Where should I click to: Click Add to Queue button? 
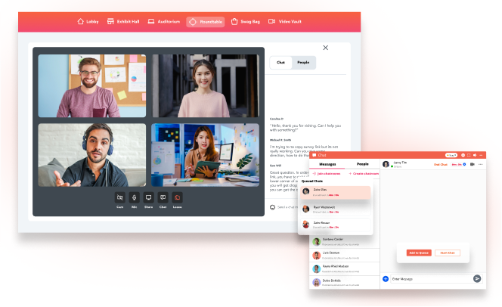[418, 253]
